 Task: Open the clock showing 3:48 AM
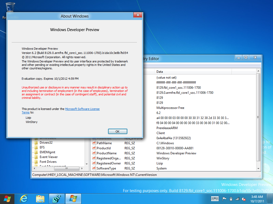coord(257,199)
